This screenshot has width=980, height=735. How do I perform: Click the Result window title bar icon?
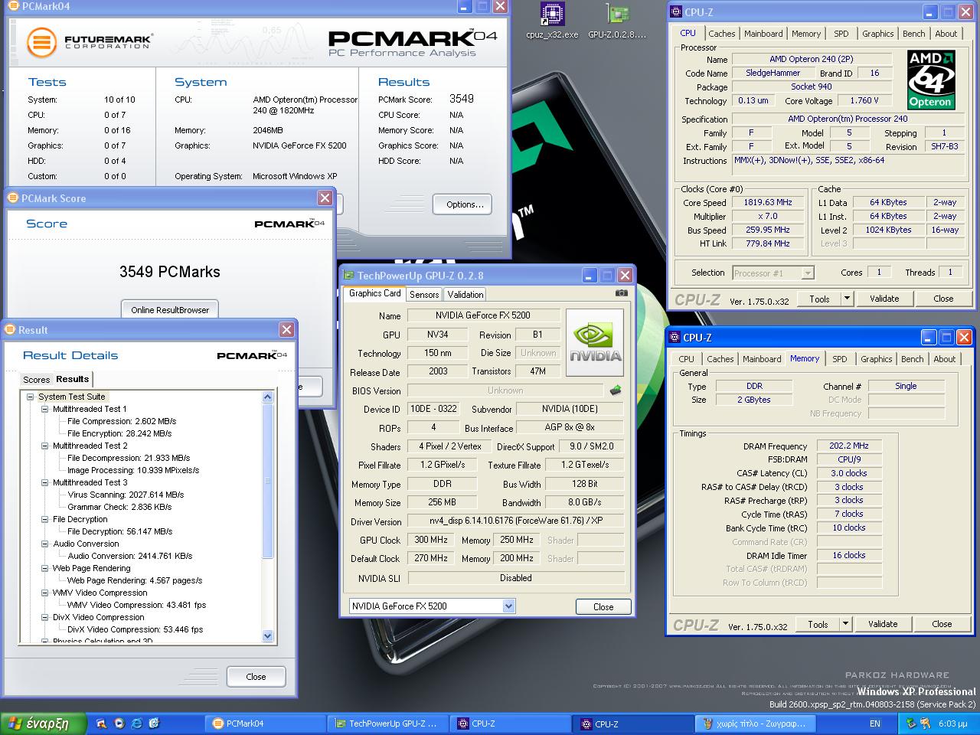pos(10,330)
